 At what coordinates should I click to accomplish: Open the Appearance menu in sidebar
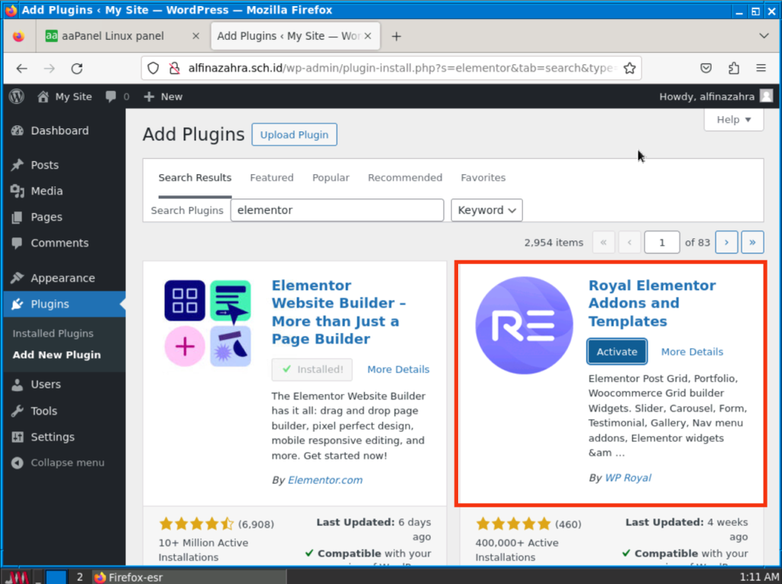point(63,278)
